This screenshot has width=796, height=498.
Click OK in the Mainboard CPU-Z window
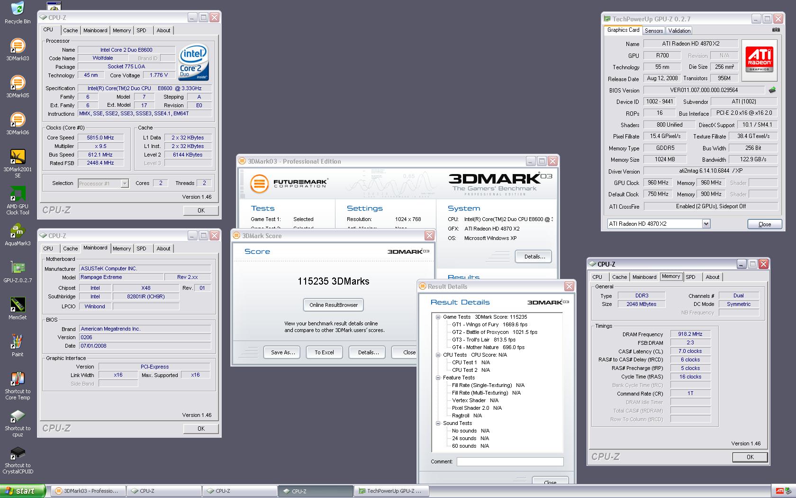[x=201, y=429]
